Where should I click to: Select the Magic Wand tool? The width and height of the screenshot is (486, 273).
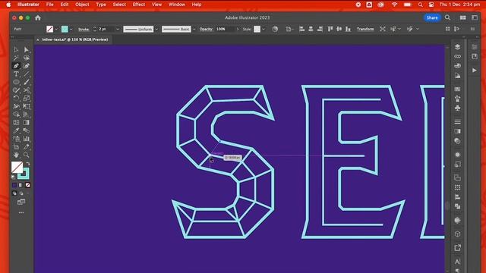[16, 58]
